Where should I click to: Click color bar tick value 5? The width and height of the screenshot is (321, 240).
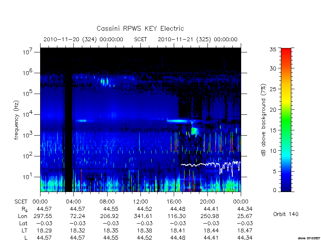tap(274, 172)
